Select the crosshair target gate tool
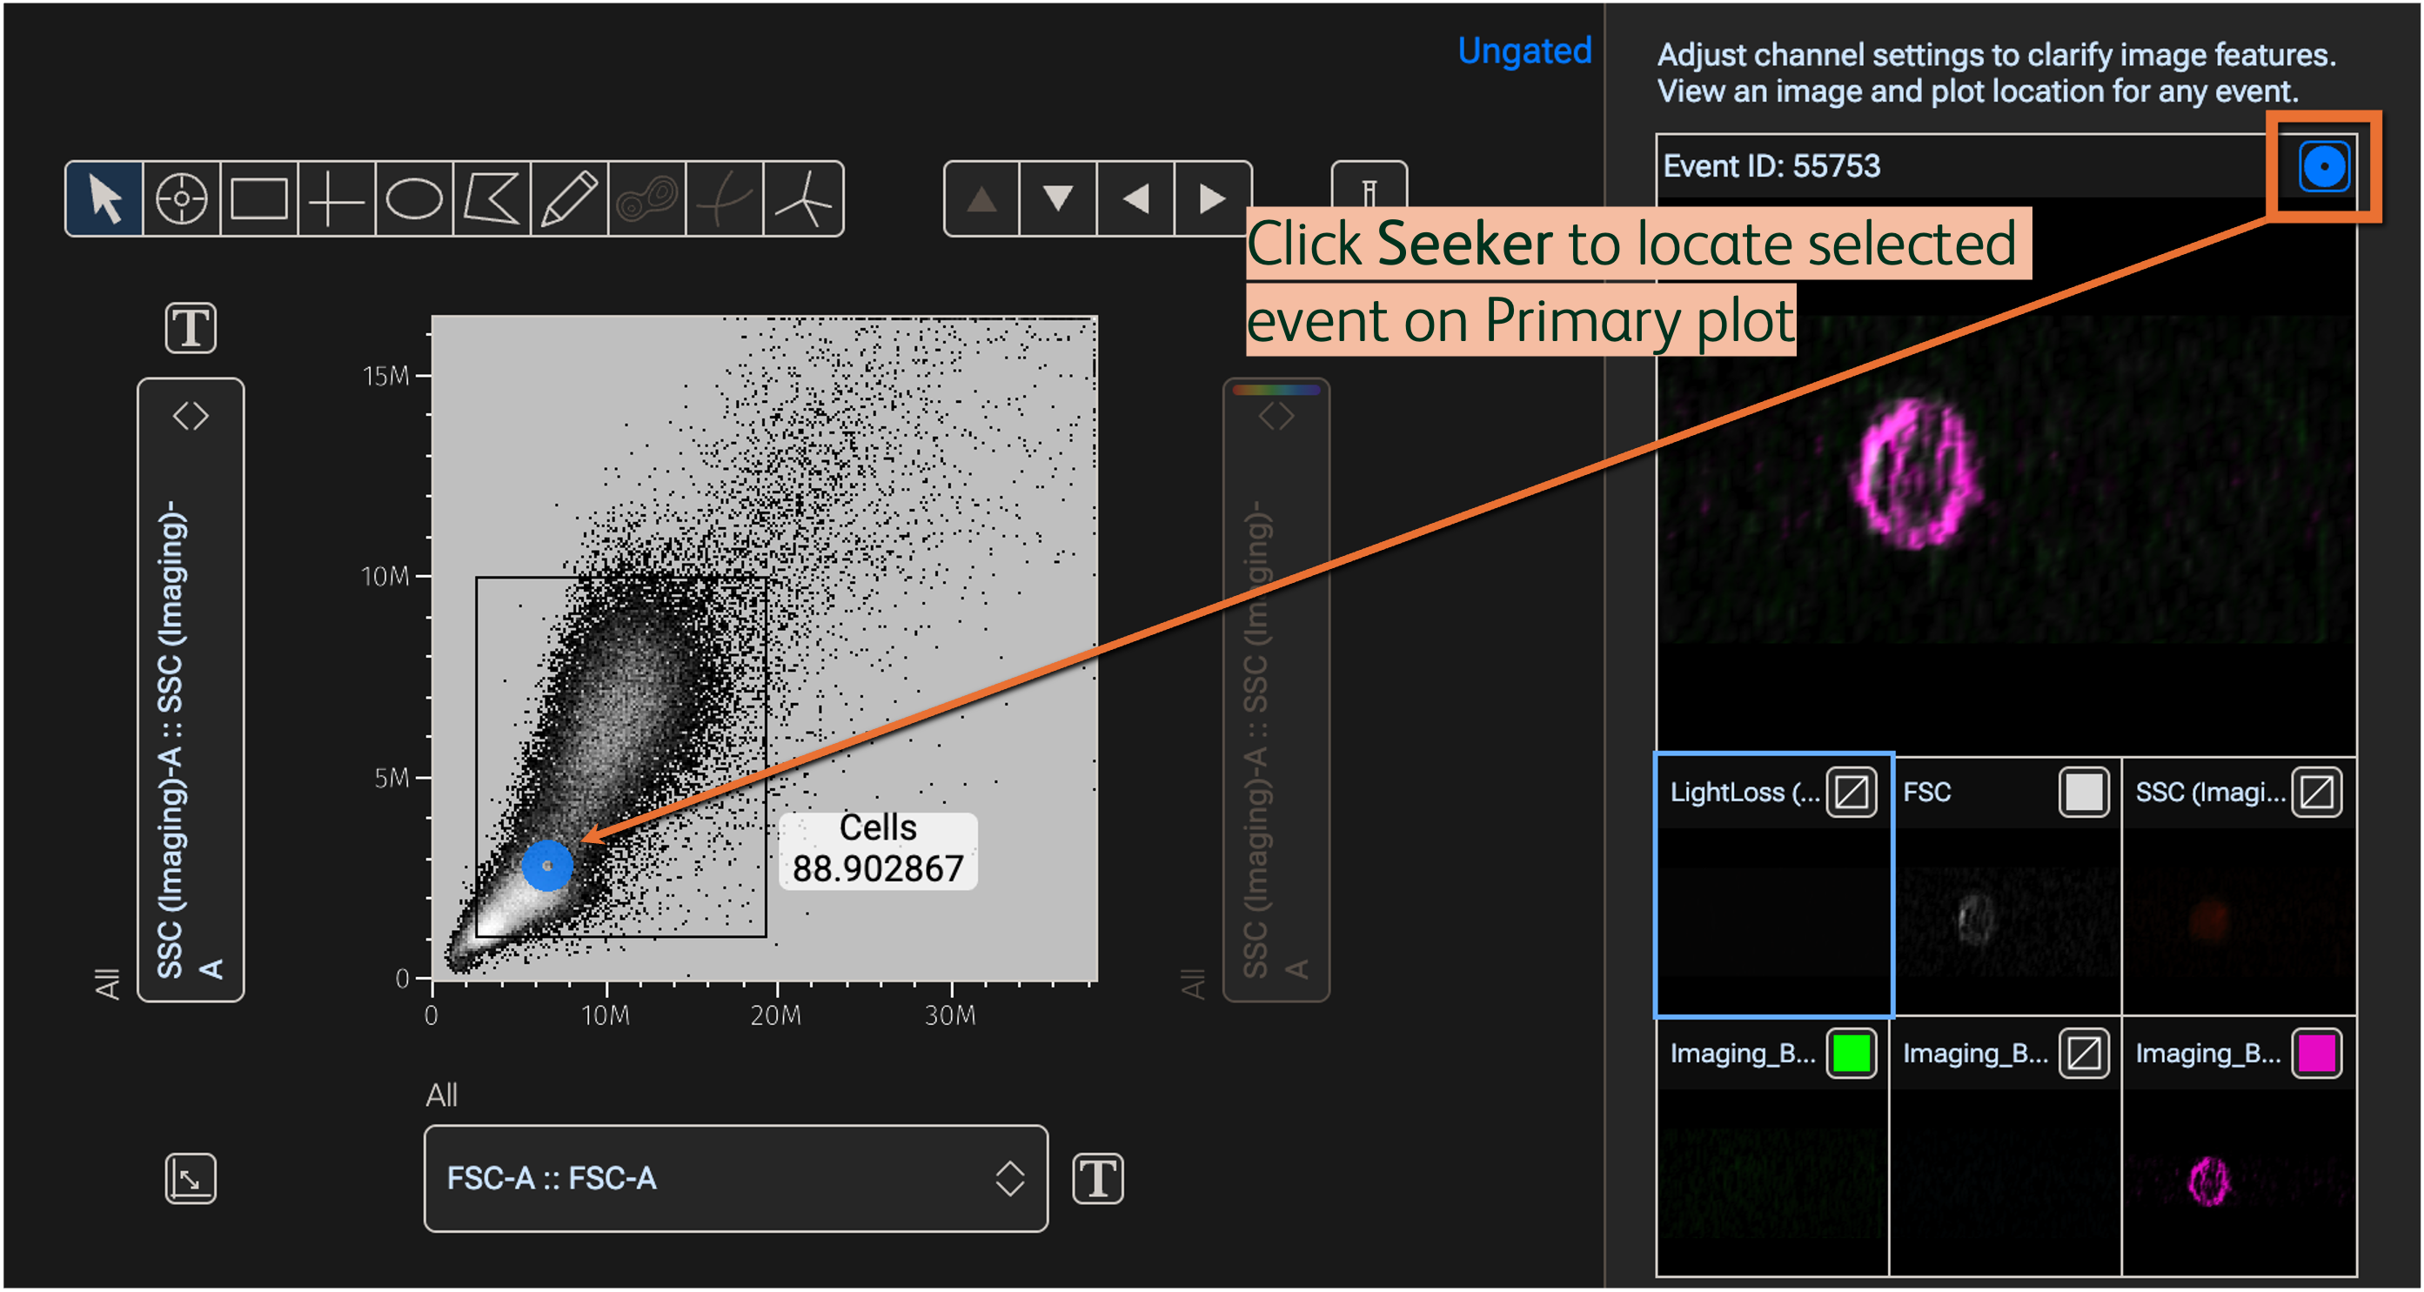2424x1292 pixels. 182,198
